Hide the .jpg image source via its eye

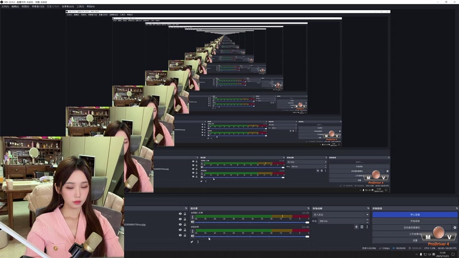coord(180,224)
